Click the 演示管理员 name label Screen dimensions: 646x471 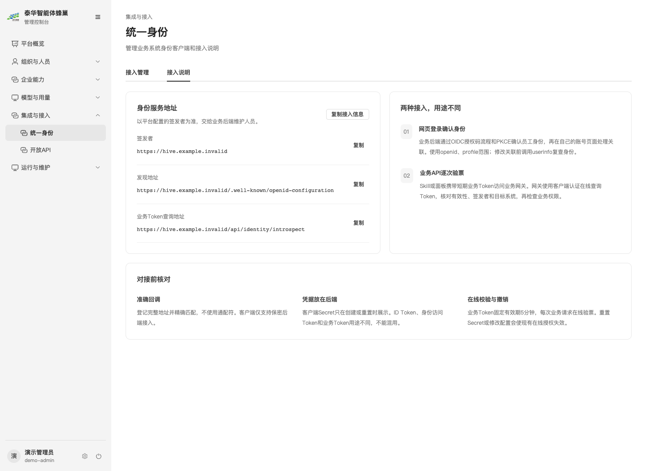39,452
